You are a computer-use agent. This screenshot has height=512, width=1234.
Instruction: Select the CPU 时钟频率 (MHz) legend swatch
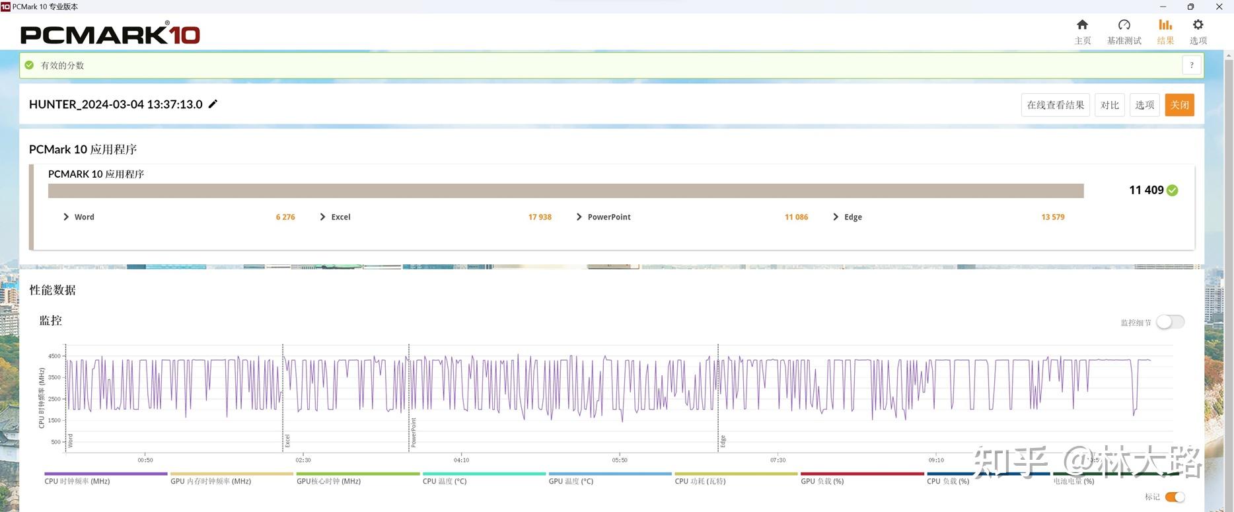(x=106, y=474)
